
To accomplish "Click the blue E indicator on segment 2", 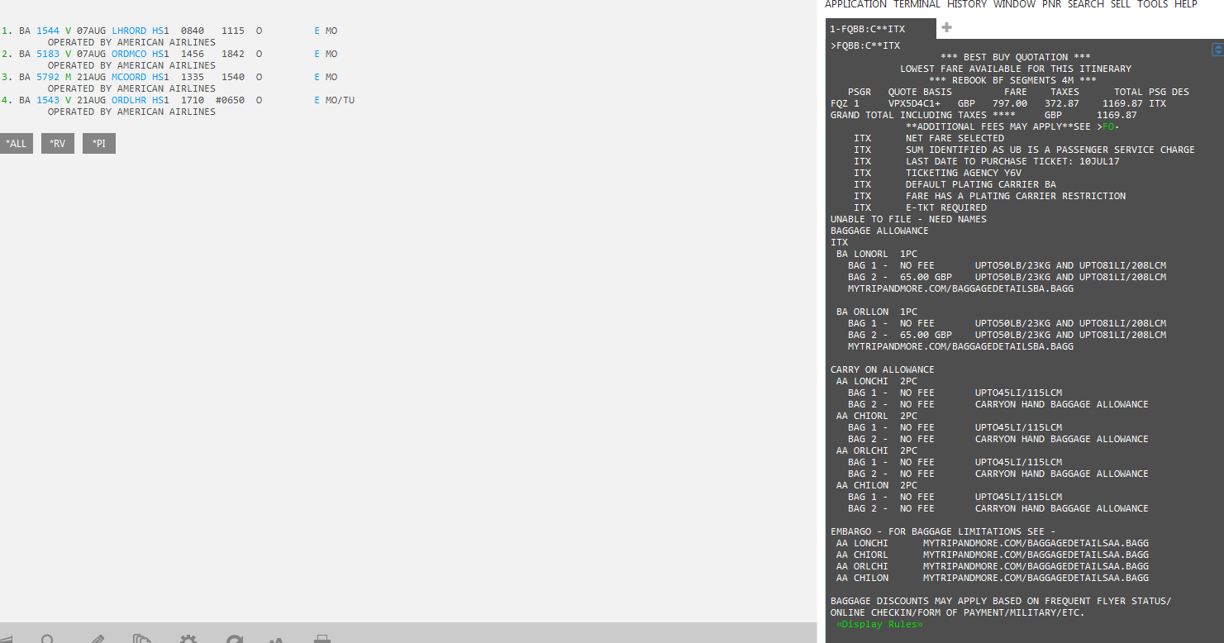I will click(317, 54).
